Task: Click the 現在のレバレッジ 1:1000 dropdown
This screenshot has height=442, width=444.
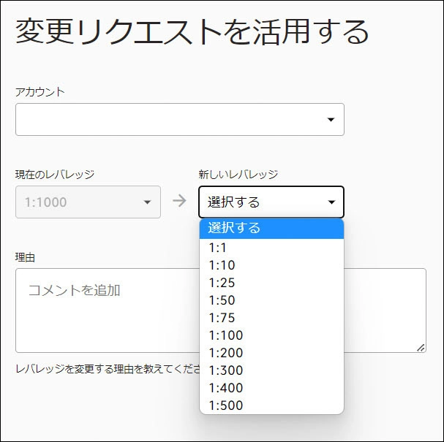Action: (88, 202)
